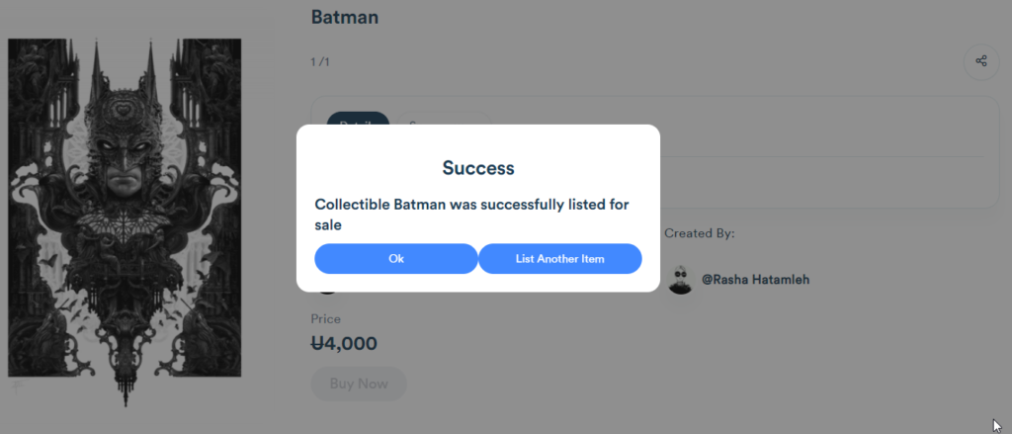Click the details panel behind the dialog
This screenshot has height=434, width=1012.
829,152
